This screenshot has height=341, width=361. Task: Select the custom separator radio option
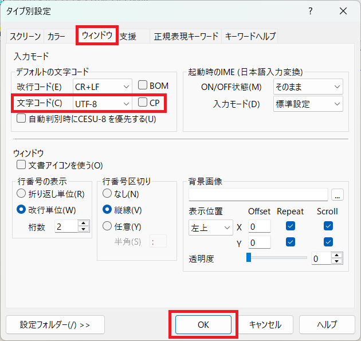tap(107, 226)
